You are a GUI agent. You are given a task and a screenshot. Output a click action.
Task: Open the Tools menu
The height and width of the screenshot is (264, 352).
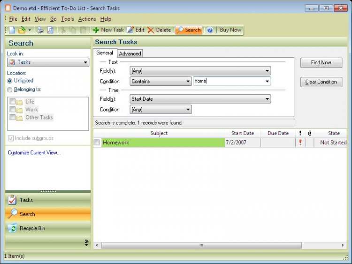tap(68, 19)
